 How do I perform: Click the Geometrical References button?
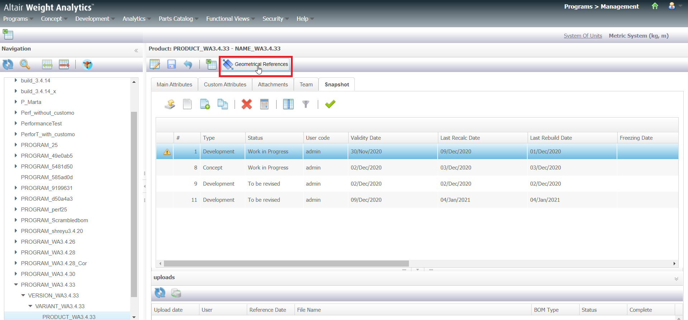[x=256, y=65]
